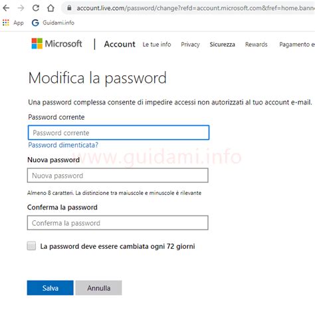Click the Account header link
Viewport: 315px width, 312px height.
(120, 44)
